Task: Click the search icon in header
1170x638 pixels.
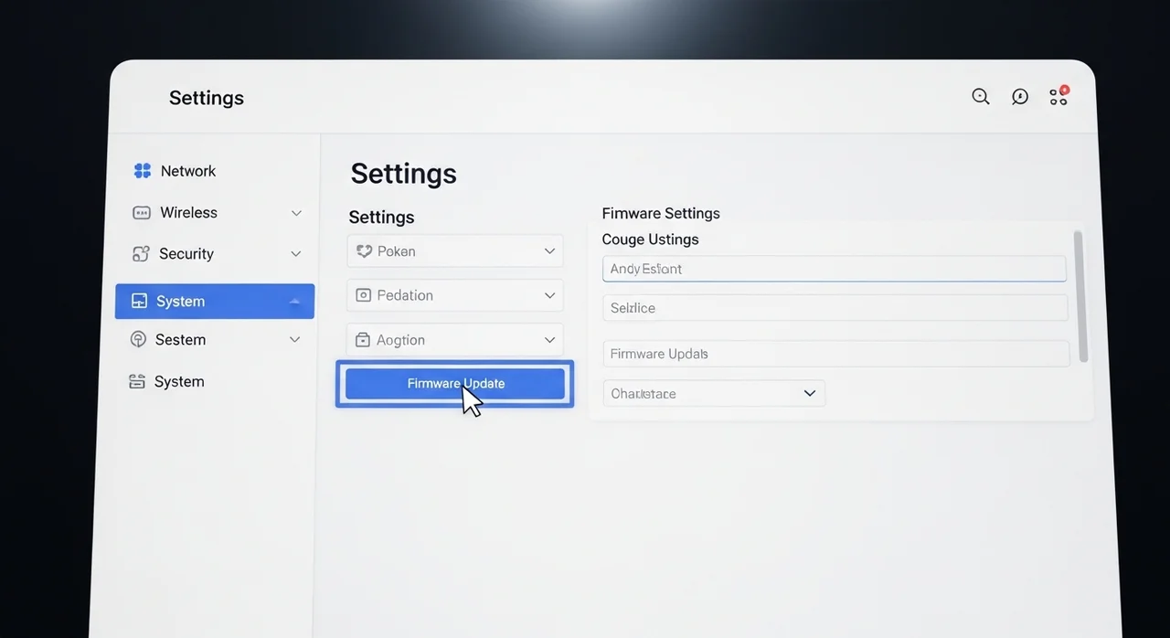Action: (981, 97)
